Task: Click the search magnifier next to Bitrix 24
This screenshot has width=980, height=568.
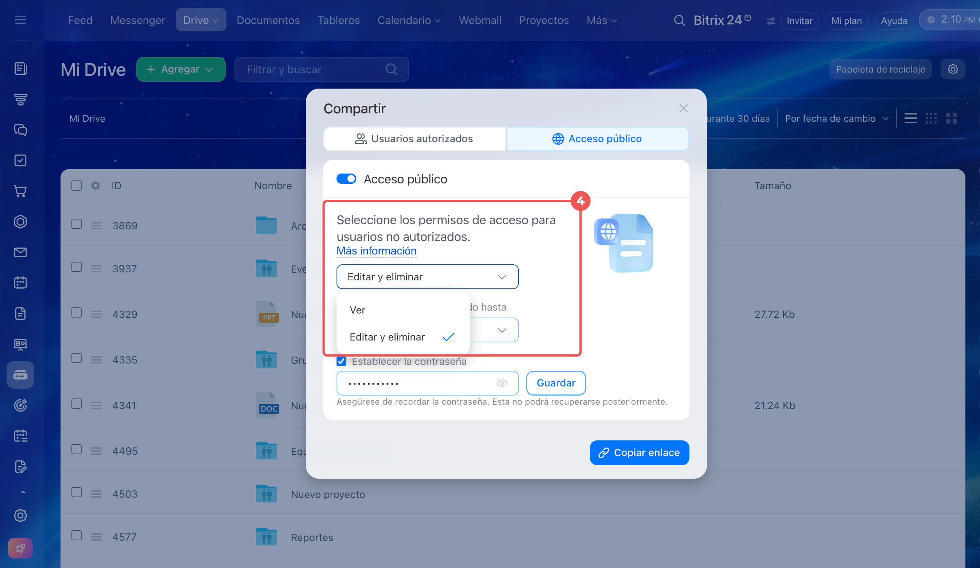Action: [x=679, y=20]
